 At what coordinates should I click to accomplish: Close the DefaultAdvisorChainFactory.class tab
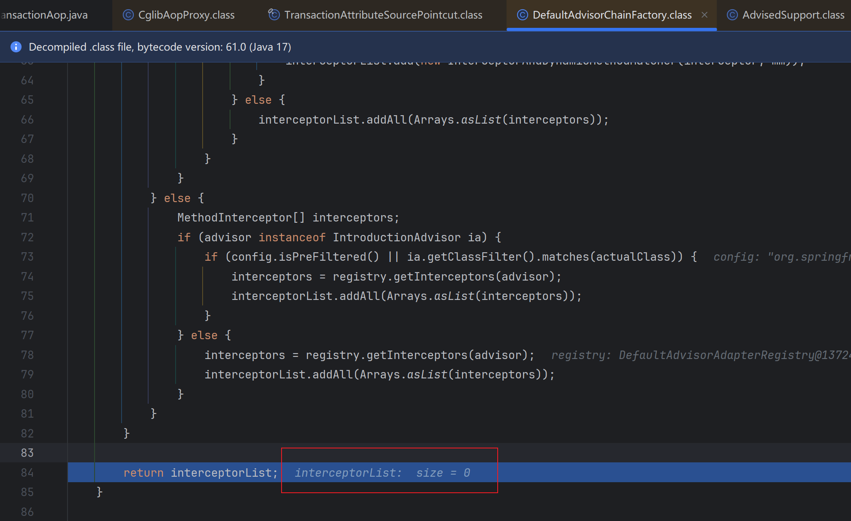point(705,15)
